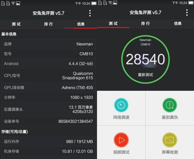Screen dimensions: 194x159
Task: Tap the yellow screen check icon
Action: coord(170,140)
